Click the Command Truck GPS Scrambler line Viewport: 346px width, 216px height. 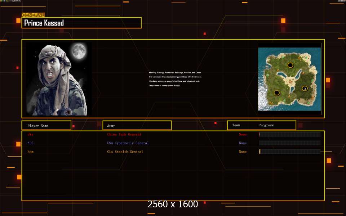[175, 77]
